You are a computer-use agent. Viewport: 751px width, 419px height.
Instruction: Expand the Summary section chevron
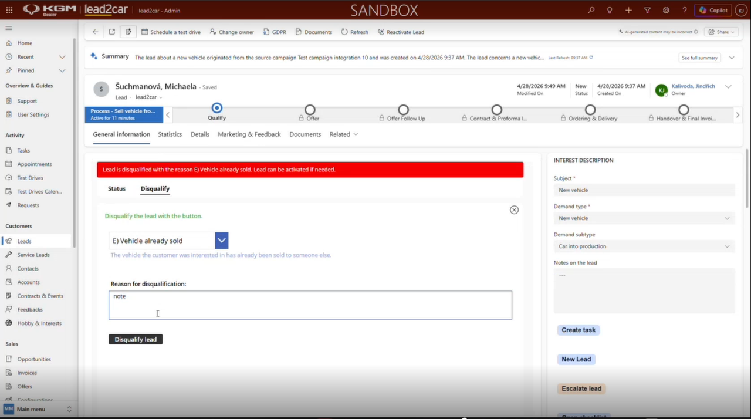tap(732, 58)
